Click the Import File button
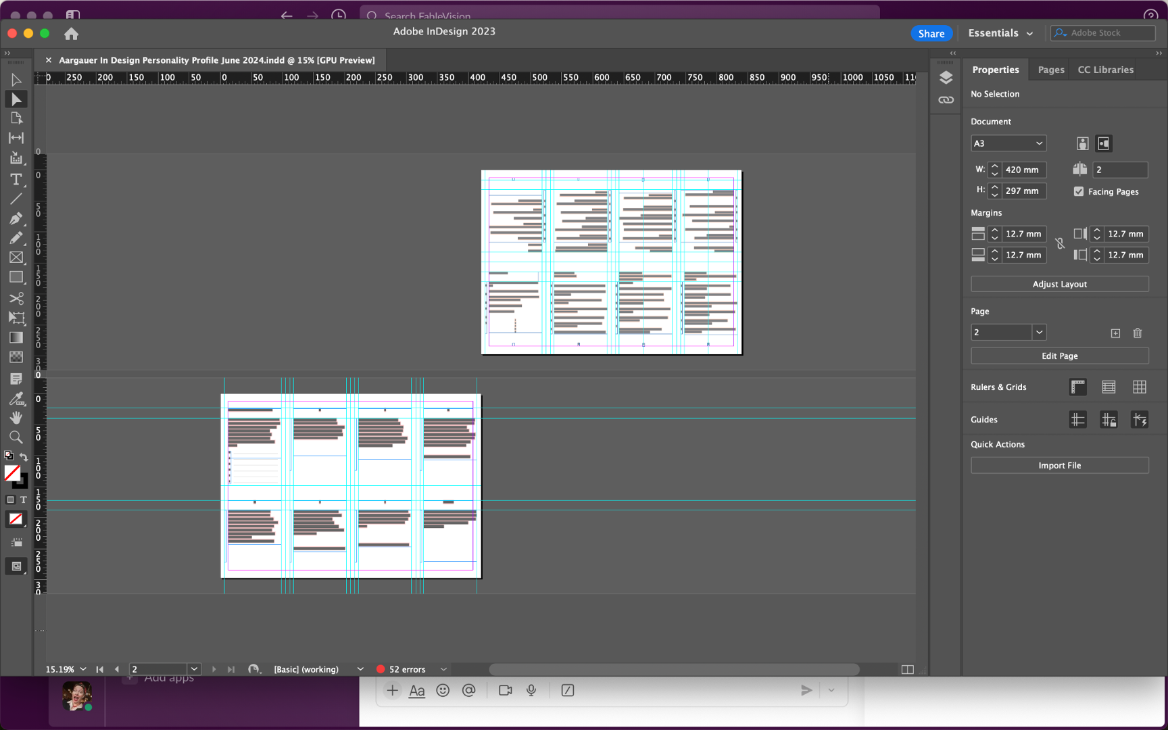This screenshot has height=730, width=1168. pos(1060,465)
